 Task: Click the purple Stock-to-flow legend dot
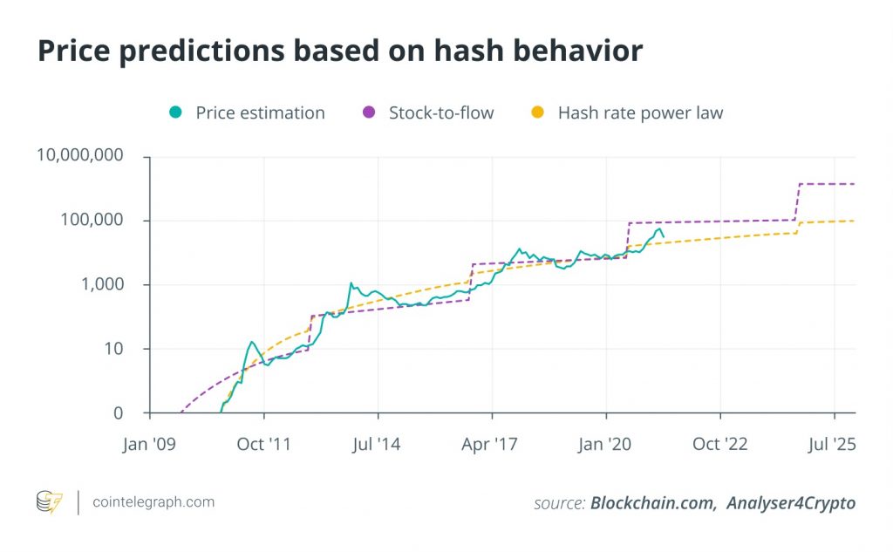(x=369, y=112)
